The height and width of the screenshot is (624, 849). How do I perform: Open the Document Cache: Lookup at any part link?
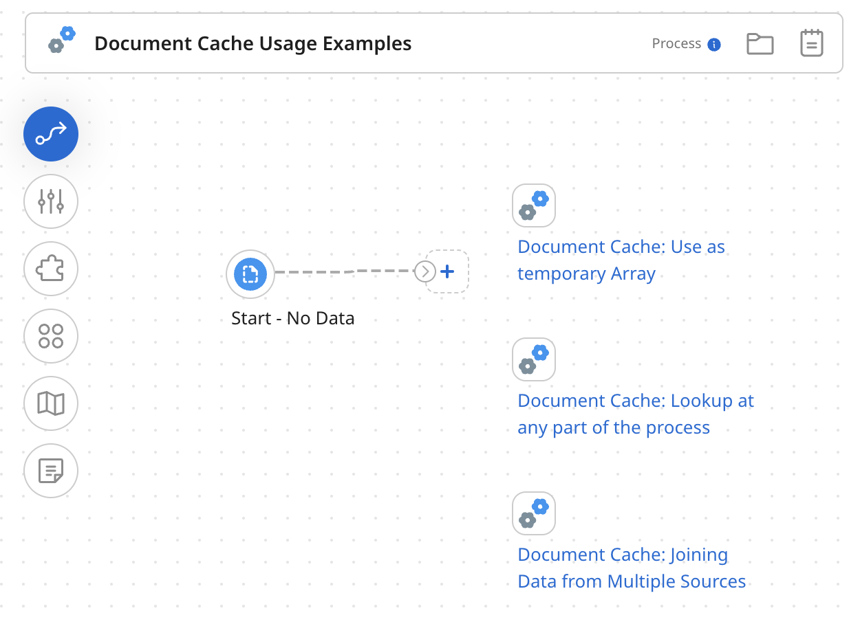tap(636, 414)
